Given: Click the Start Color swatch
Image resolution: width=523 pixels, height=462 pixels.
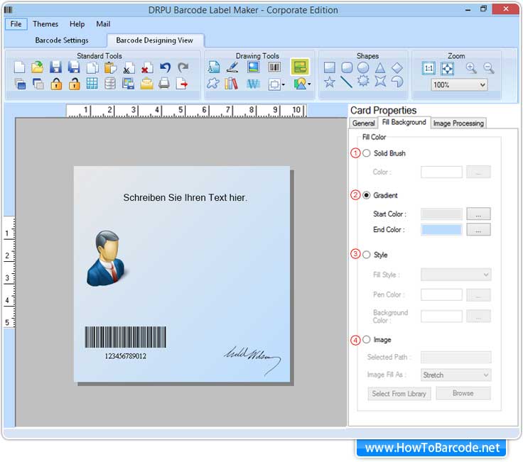Looking at the screenshot, I should point(441,214).
